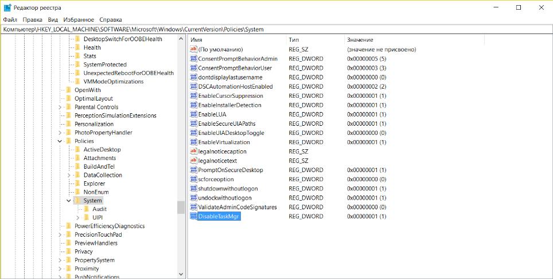Click the folder icon of Health key
553x279 pixels.
[x=77, y=47]
